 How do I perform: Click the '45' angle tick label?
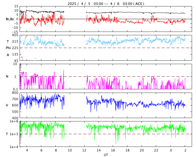[x=16, y=61]
